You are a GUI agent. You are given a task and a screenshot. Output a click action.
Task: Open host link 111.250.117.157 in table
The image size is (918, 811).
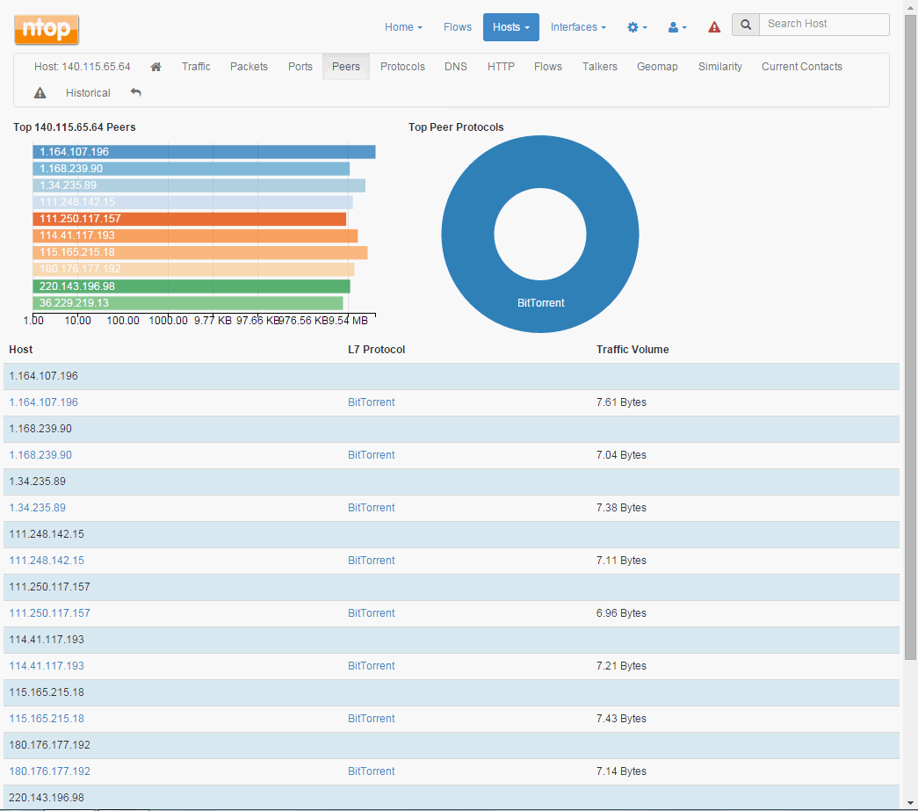(x=50, y=613)
